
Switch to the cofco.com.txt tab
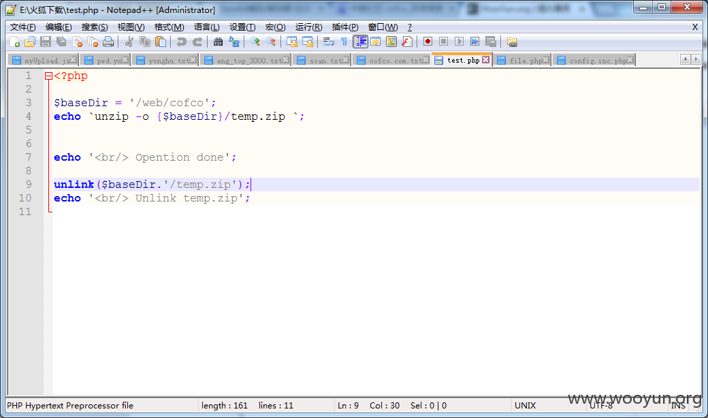391,61
